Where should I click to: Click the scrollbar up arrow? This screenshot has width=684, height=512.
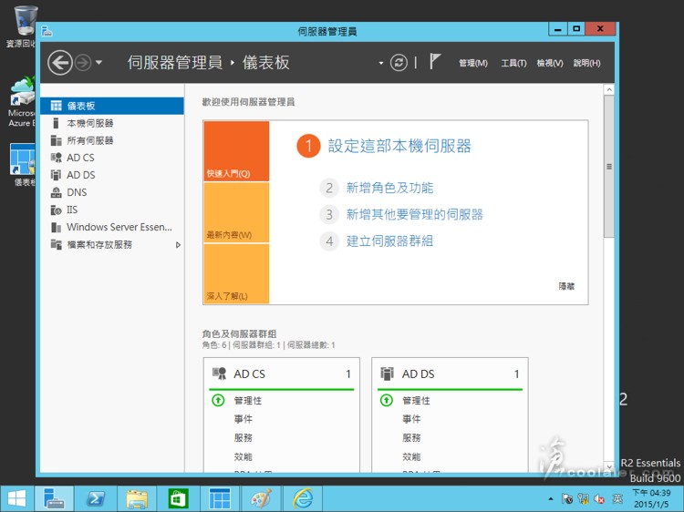[609, 90]
